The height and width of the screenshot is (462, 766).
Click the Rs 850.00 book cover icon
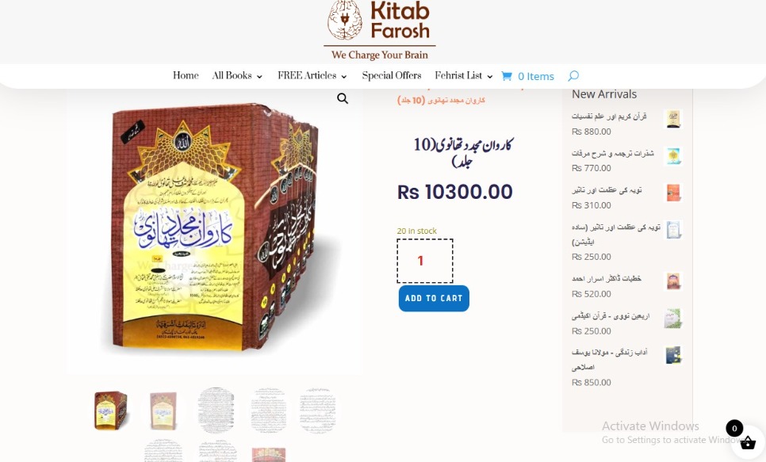click(x=674, y=355)
